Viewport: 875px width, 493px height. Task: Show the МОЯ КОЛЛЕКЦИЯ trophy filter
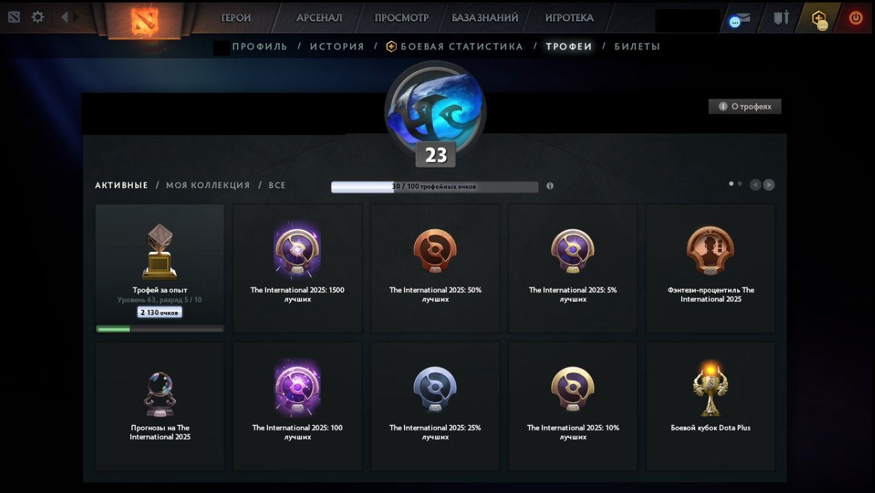click(x=208, y=185)
